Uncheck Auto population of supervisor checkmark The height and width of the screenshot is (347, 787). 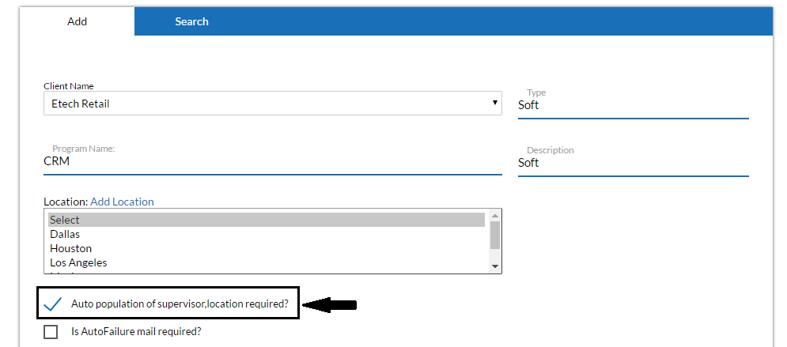click(52, 304)
